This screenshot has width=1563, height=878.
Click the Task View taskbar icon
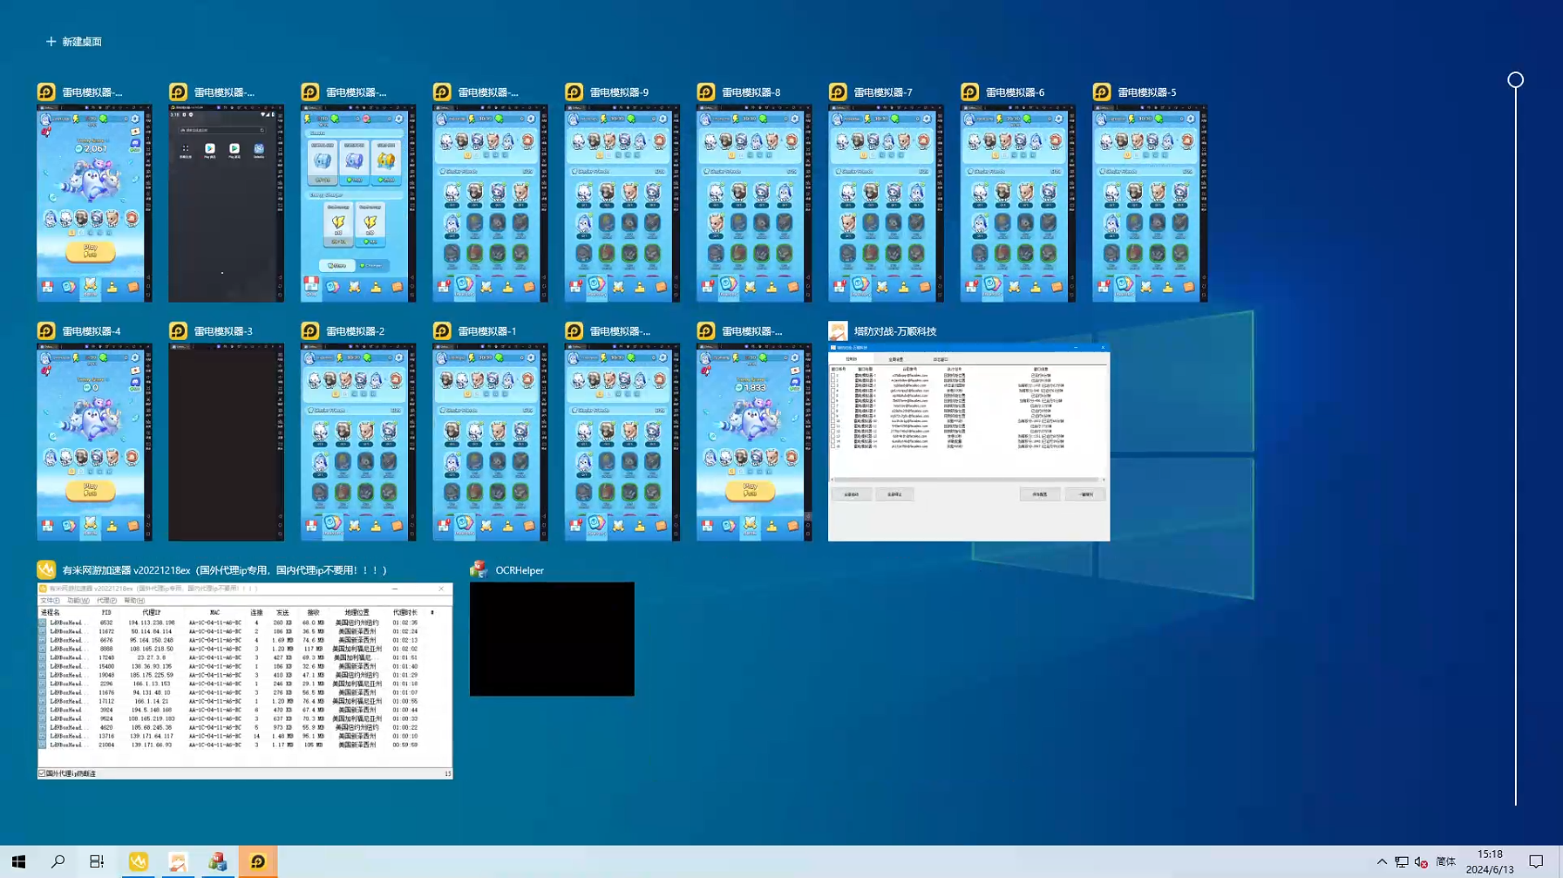pyautogui.click(x=97, y=861)
